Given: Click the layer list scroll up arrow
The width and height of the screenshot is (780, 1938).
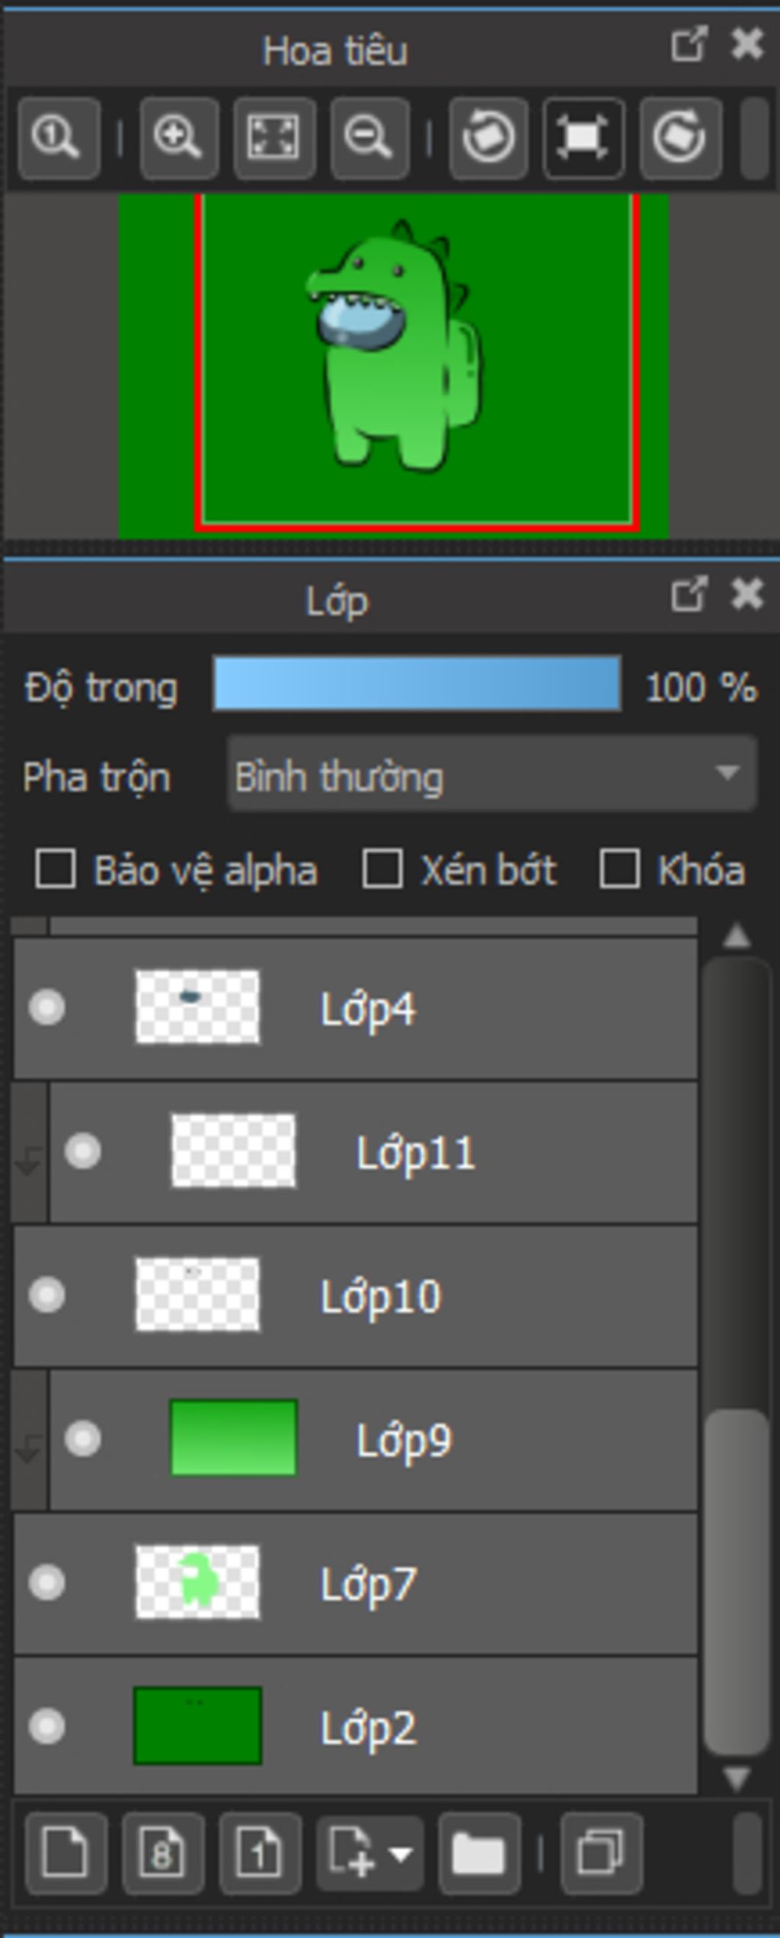Looking at the screenshot, I should pyautogui.click(x=737, y=936).
